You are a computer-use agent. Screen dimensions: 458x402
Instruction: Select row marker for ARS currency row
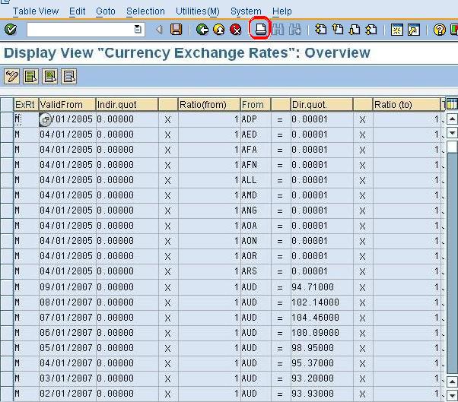point(7,271)
